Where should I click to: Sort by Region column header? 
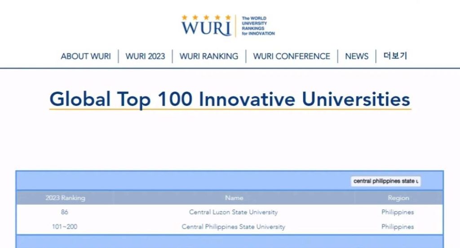[x=398, y=198]
